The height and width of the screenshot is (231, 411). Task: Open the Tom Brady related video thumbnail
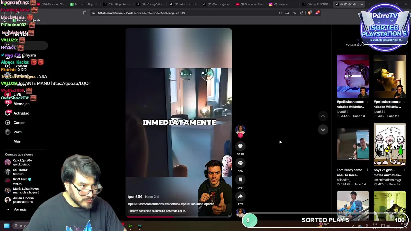[353, 145]
